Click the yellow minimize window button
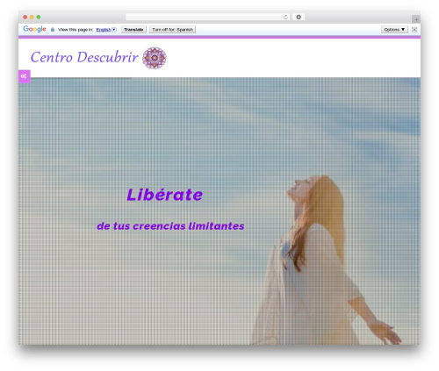This screenshot has height=371, width=439. tap(32, 18)
